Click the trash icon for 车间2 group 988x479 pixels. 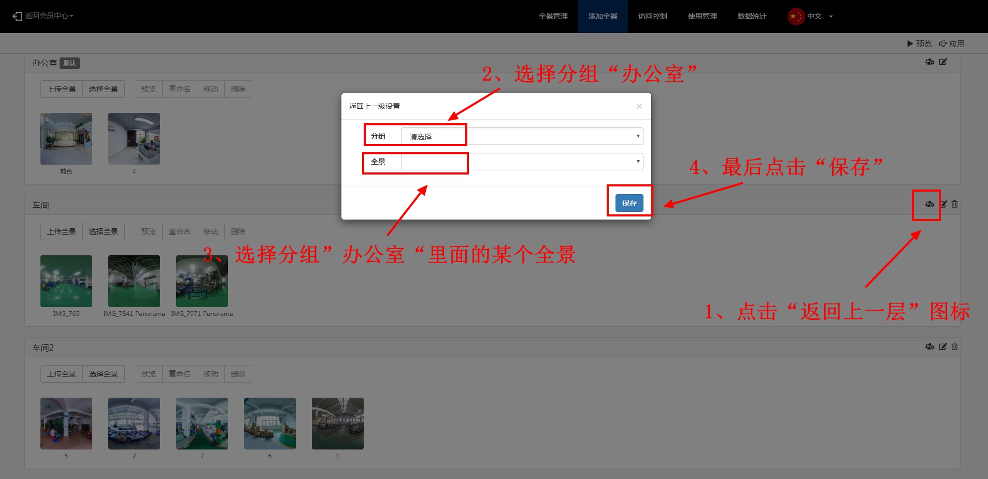point(954,346)
